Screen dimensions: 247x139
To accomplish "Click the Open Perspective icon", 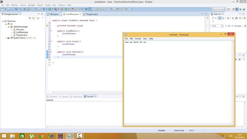I will pyautogui.click(x=228, y=9).
